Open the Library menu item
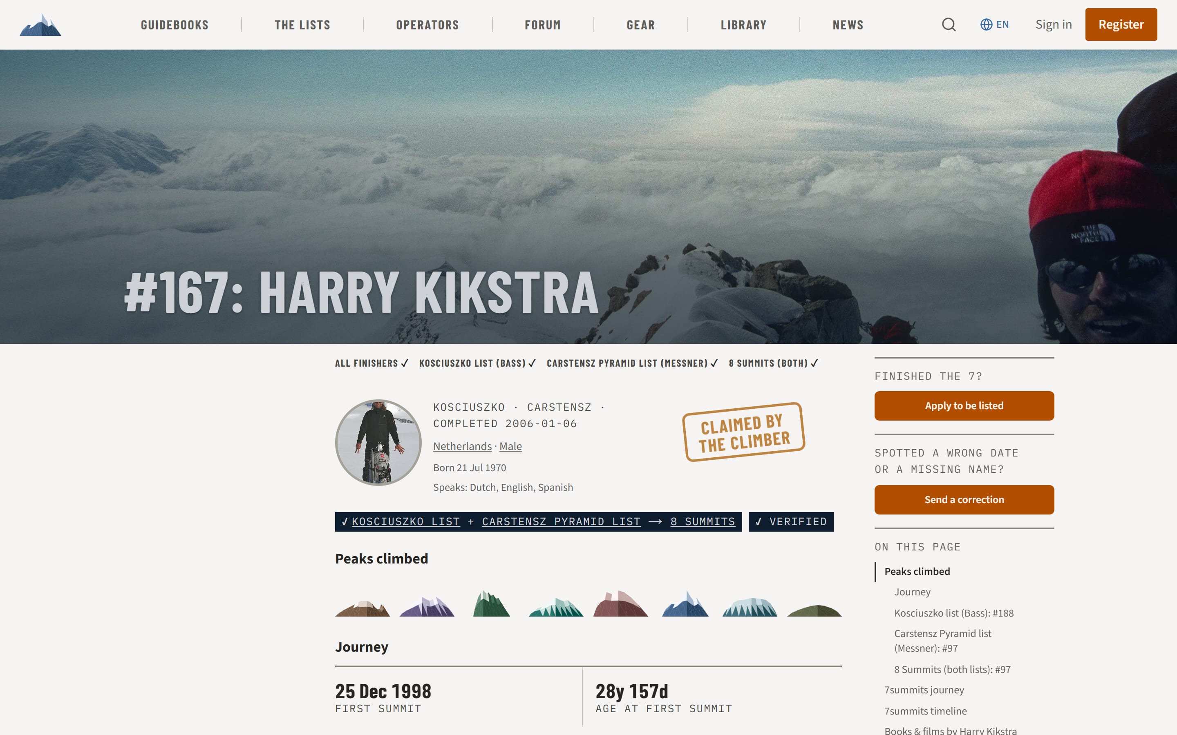This screenshot has height=735, width=1177. 744,25
